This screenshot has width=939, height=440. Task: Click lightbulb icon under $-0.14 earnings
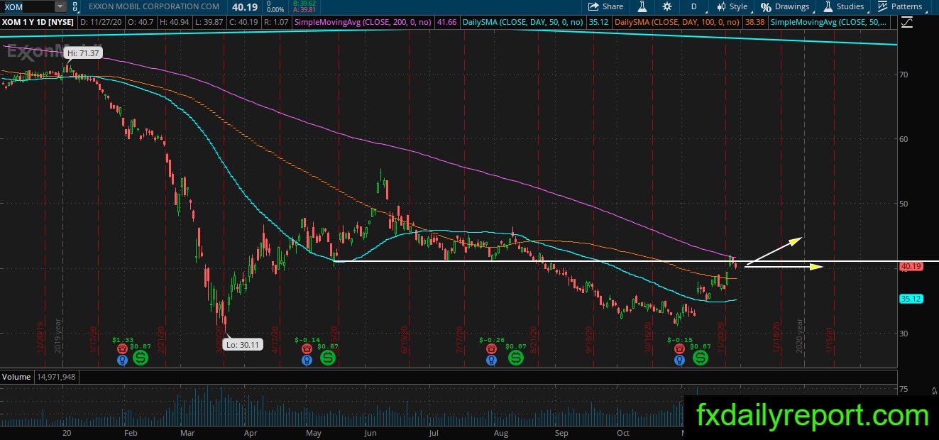click(307, 360)
